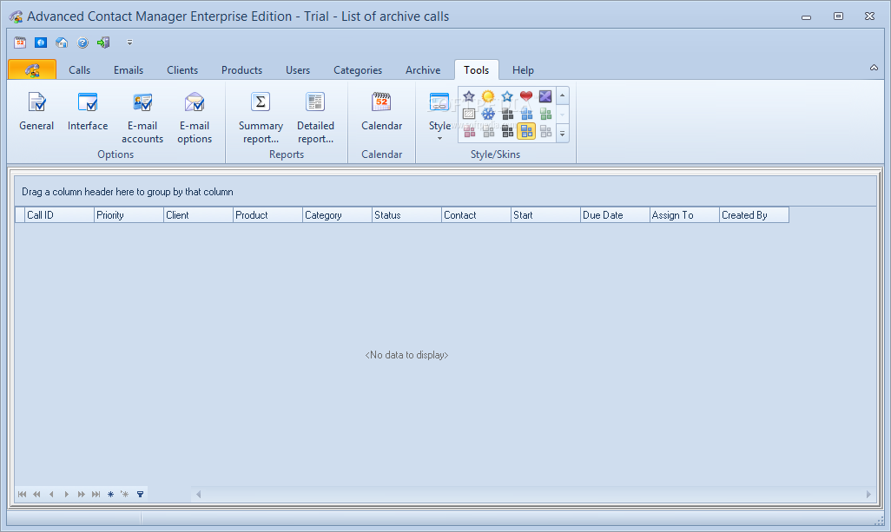Sort by Start column header
Image resolution: width=891 pixels, height=532 pixels.
[x=545, y=215]
